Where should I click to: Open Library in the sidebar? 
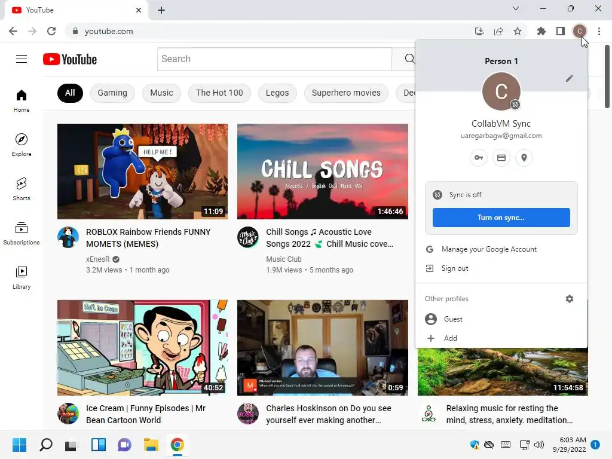(22, 277)
